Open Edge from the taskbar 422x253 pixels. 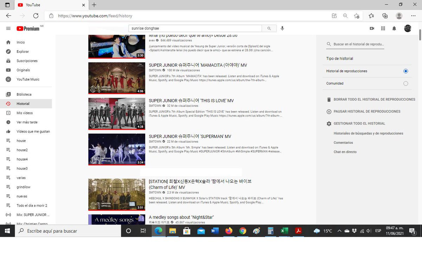tap(158, 231)
